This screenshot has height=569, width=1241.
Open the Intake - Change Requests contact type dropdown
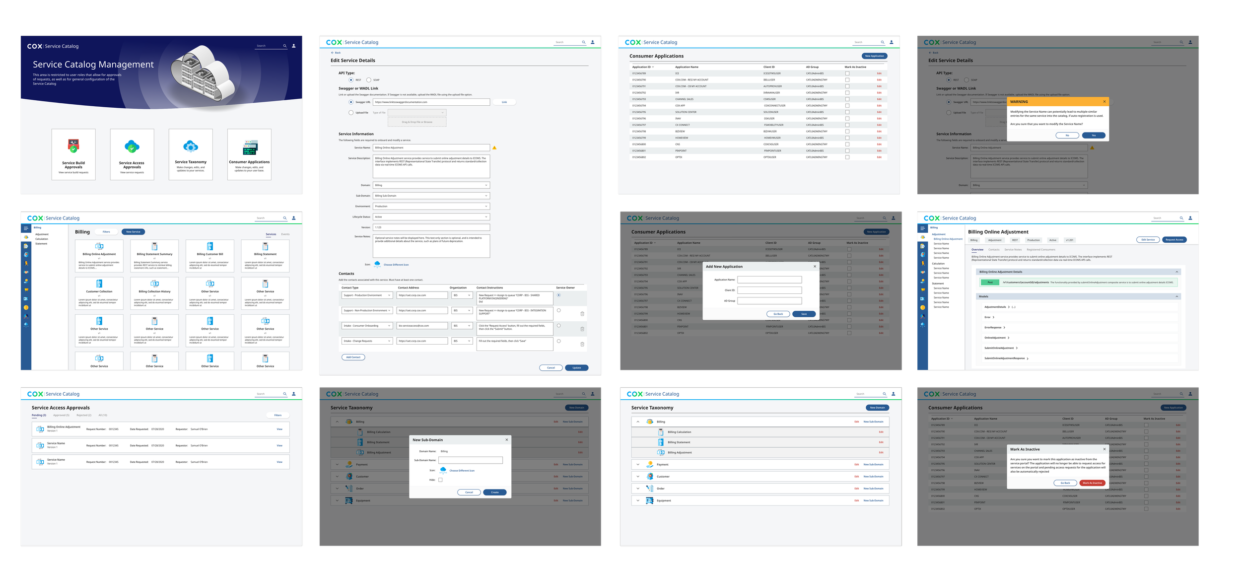coord(367,341)
